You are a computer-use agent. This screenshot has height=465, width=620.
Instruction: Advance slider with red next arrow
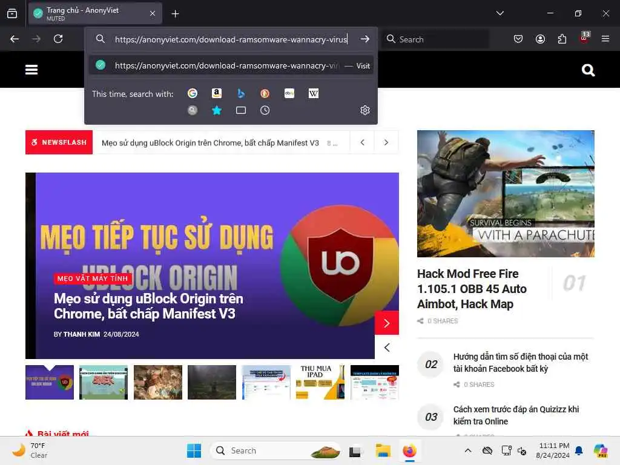tap(387, 323)
